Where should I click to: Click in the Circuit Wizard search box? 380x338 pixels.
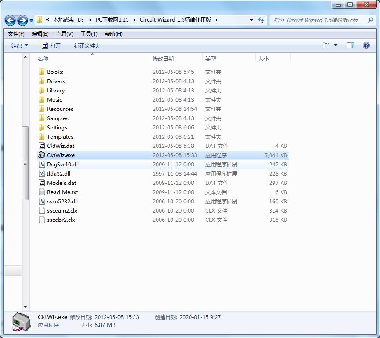pos(317,20)
